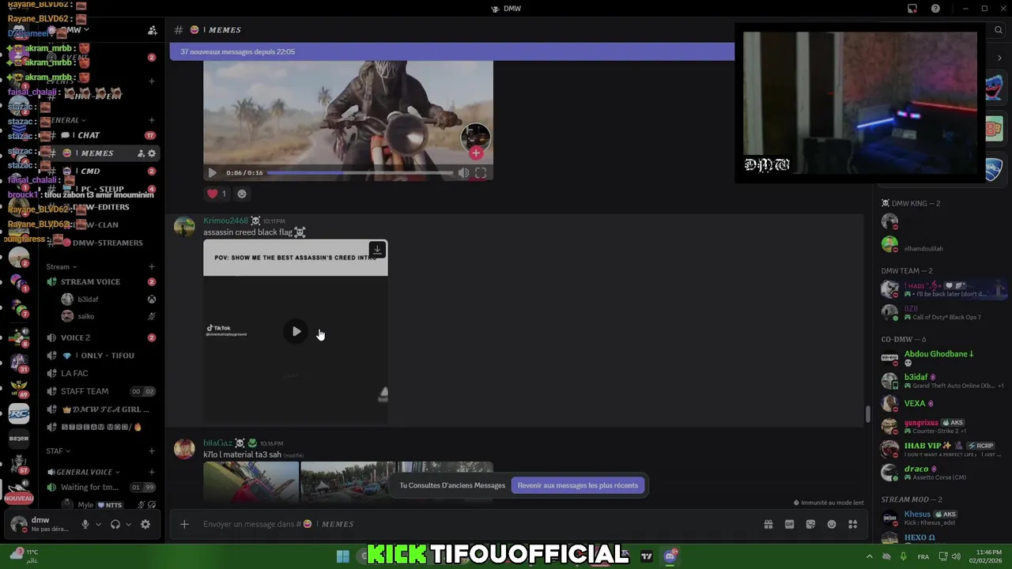Open the emoji picker in message bar

832,524
